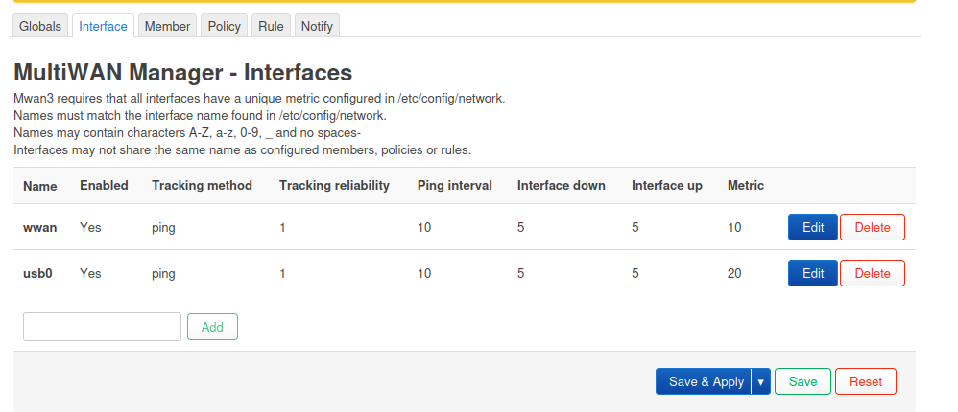Screen dimensions: 958x412
Task: Switch to the Globals tab
Action: pos(41,27)
